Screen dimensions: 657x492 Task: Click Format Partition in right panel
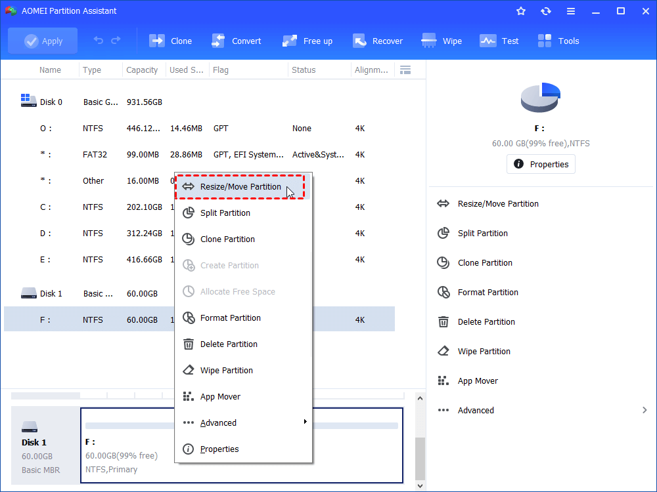pos(487,293)
